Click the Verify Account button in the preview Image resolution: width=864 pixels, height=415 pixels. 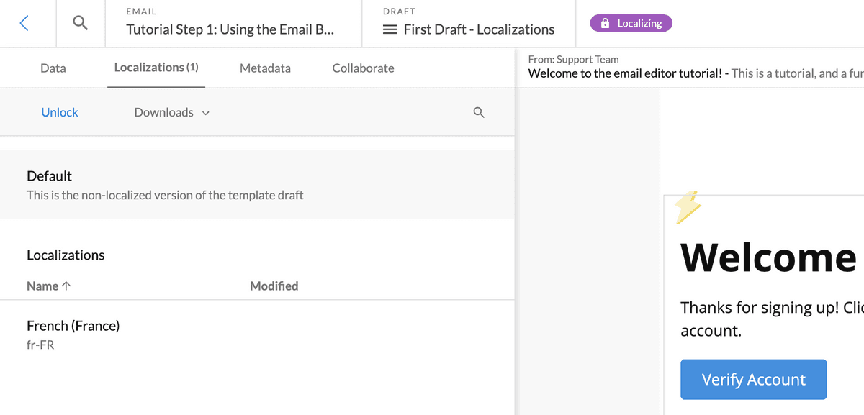point(753,380)
